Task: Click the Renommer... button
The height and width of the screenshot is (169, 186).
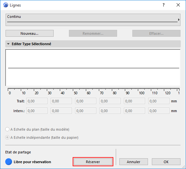Action: [93, 33]
